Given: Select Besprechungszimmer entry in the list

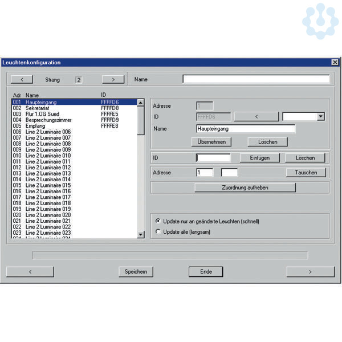Looking at the screenshot, I should point(48,120).
